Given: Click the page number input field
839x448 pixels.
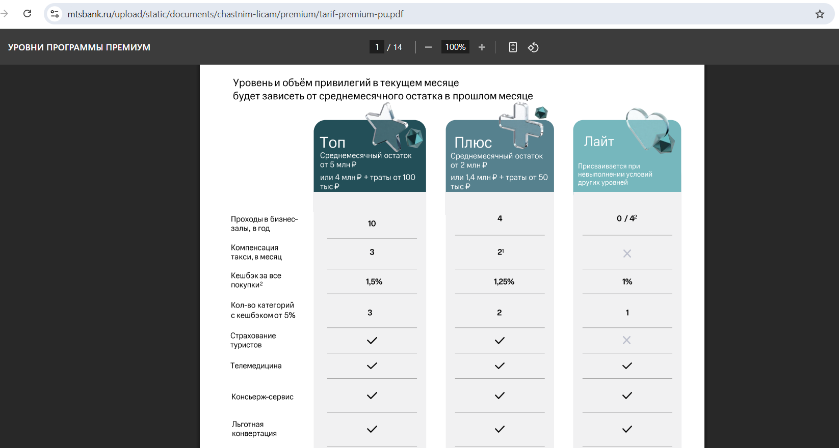Looking at the screenshot, I should [377, 47].
